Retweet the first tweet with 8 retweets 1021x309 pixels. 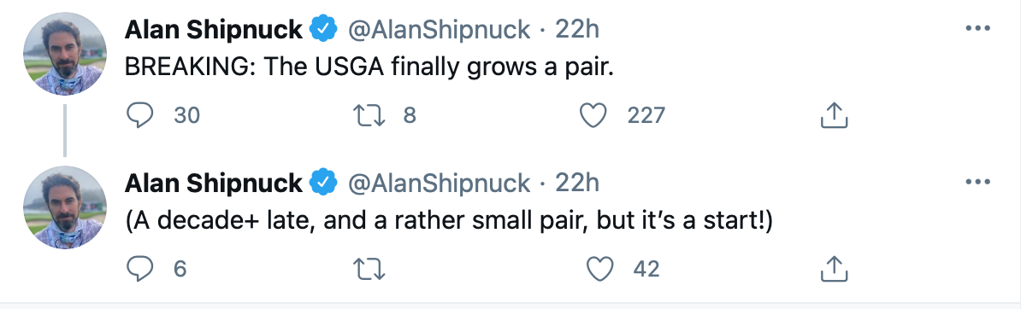368,116
